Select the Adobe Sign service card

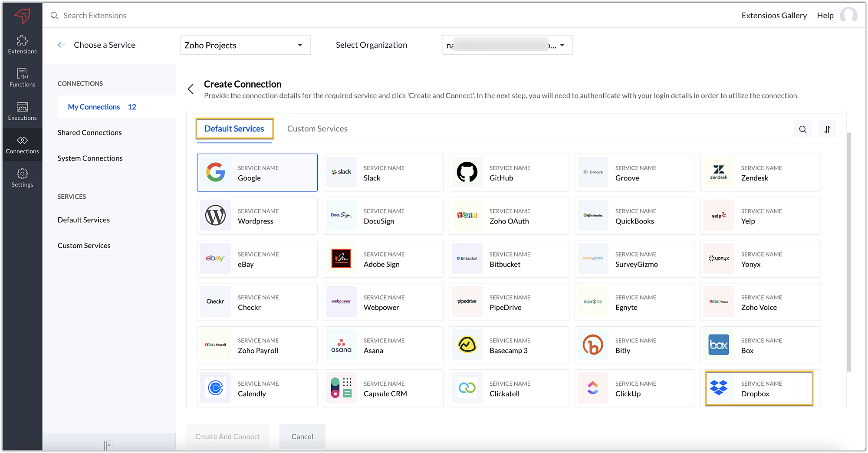click(383, 259)
